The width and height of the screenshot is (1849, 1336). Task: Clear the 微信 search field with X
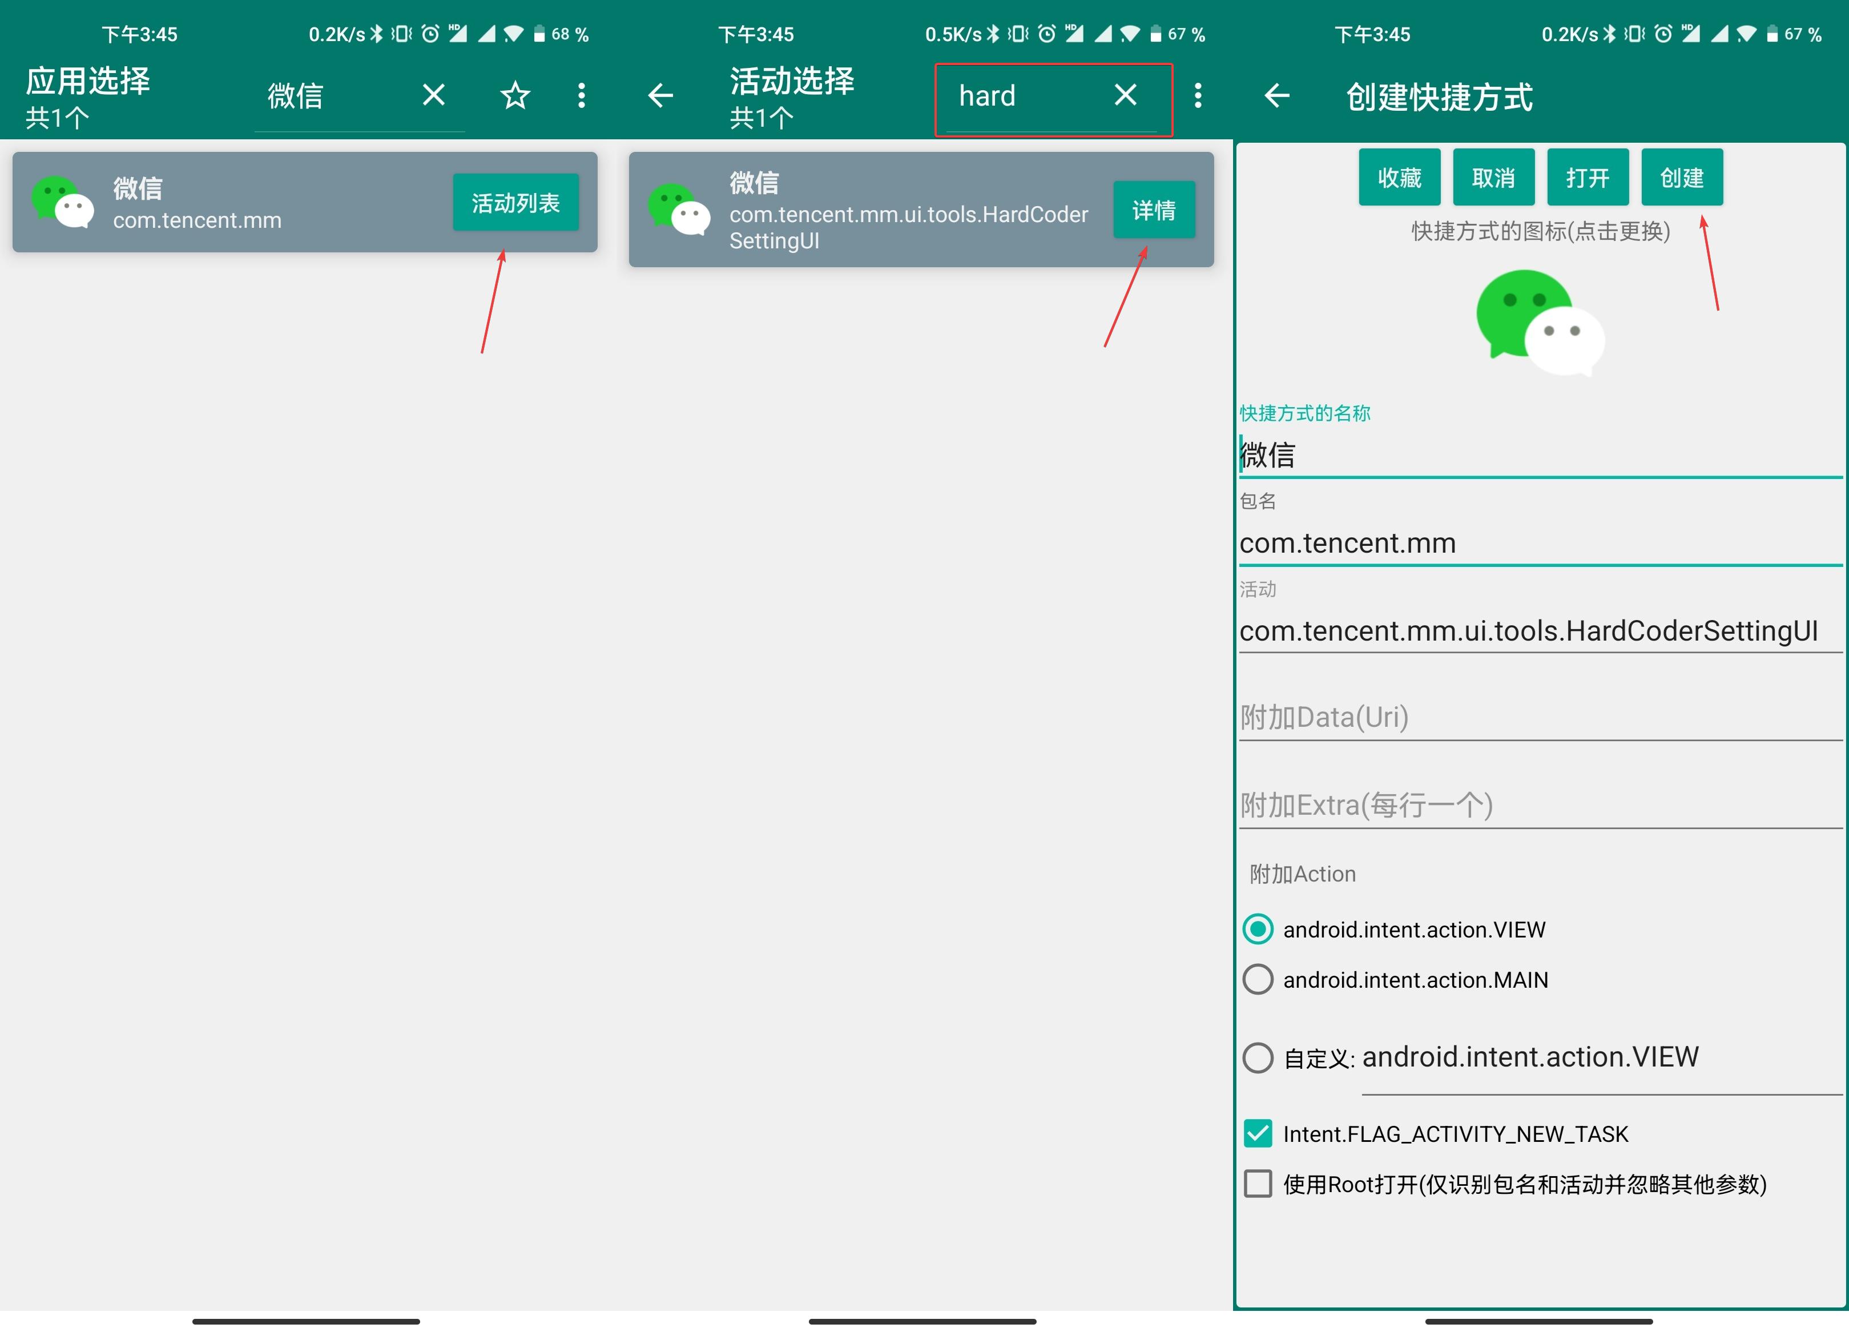(434, 95)
